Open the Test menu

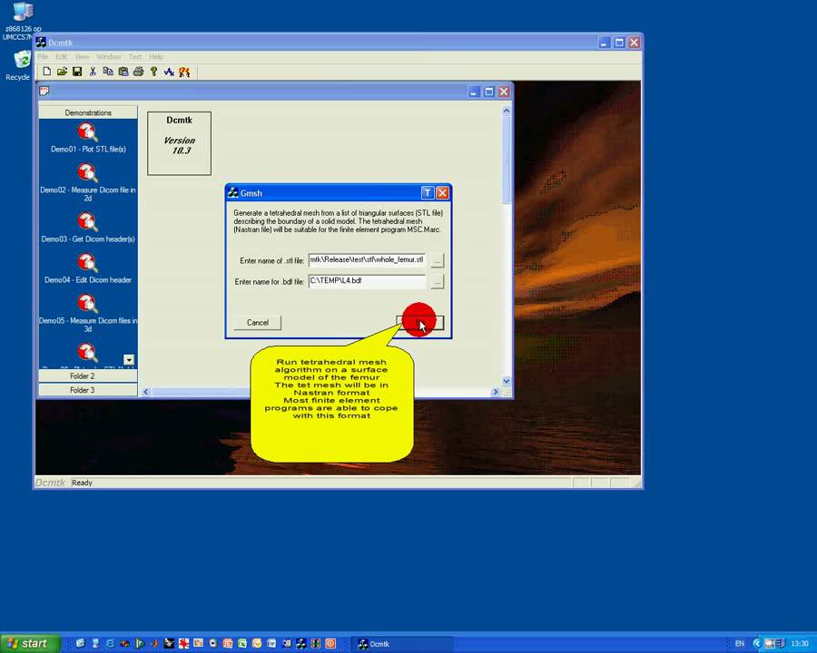coord(135,56)
